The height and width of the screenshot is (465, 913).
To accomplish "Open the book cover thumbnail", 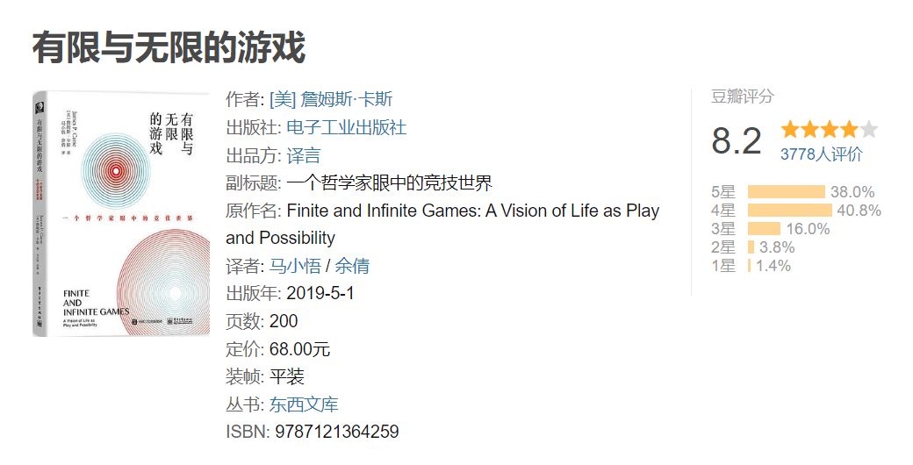I will coord(121,213).
